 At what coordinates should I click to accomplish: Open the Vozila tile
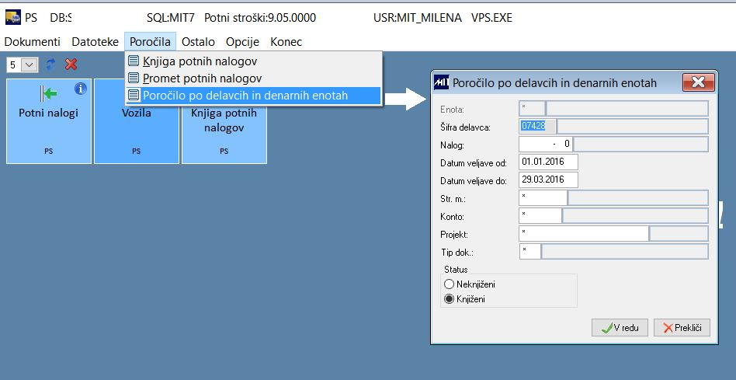[x=137, y=121]
